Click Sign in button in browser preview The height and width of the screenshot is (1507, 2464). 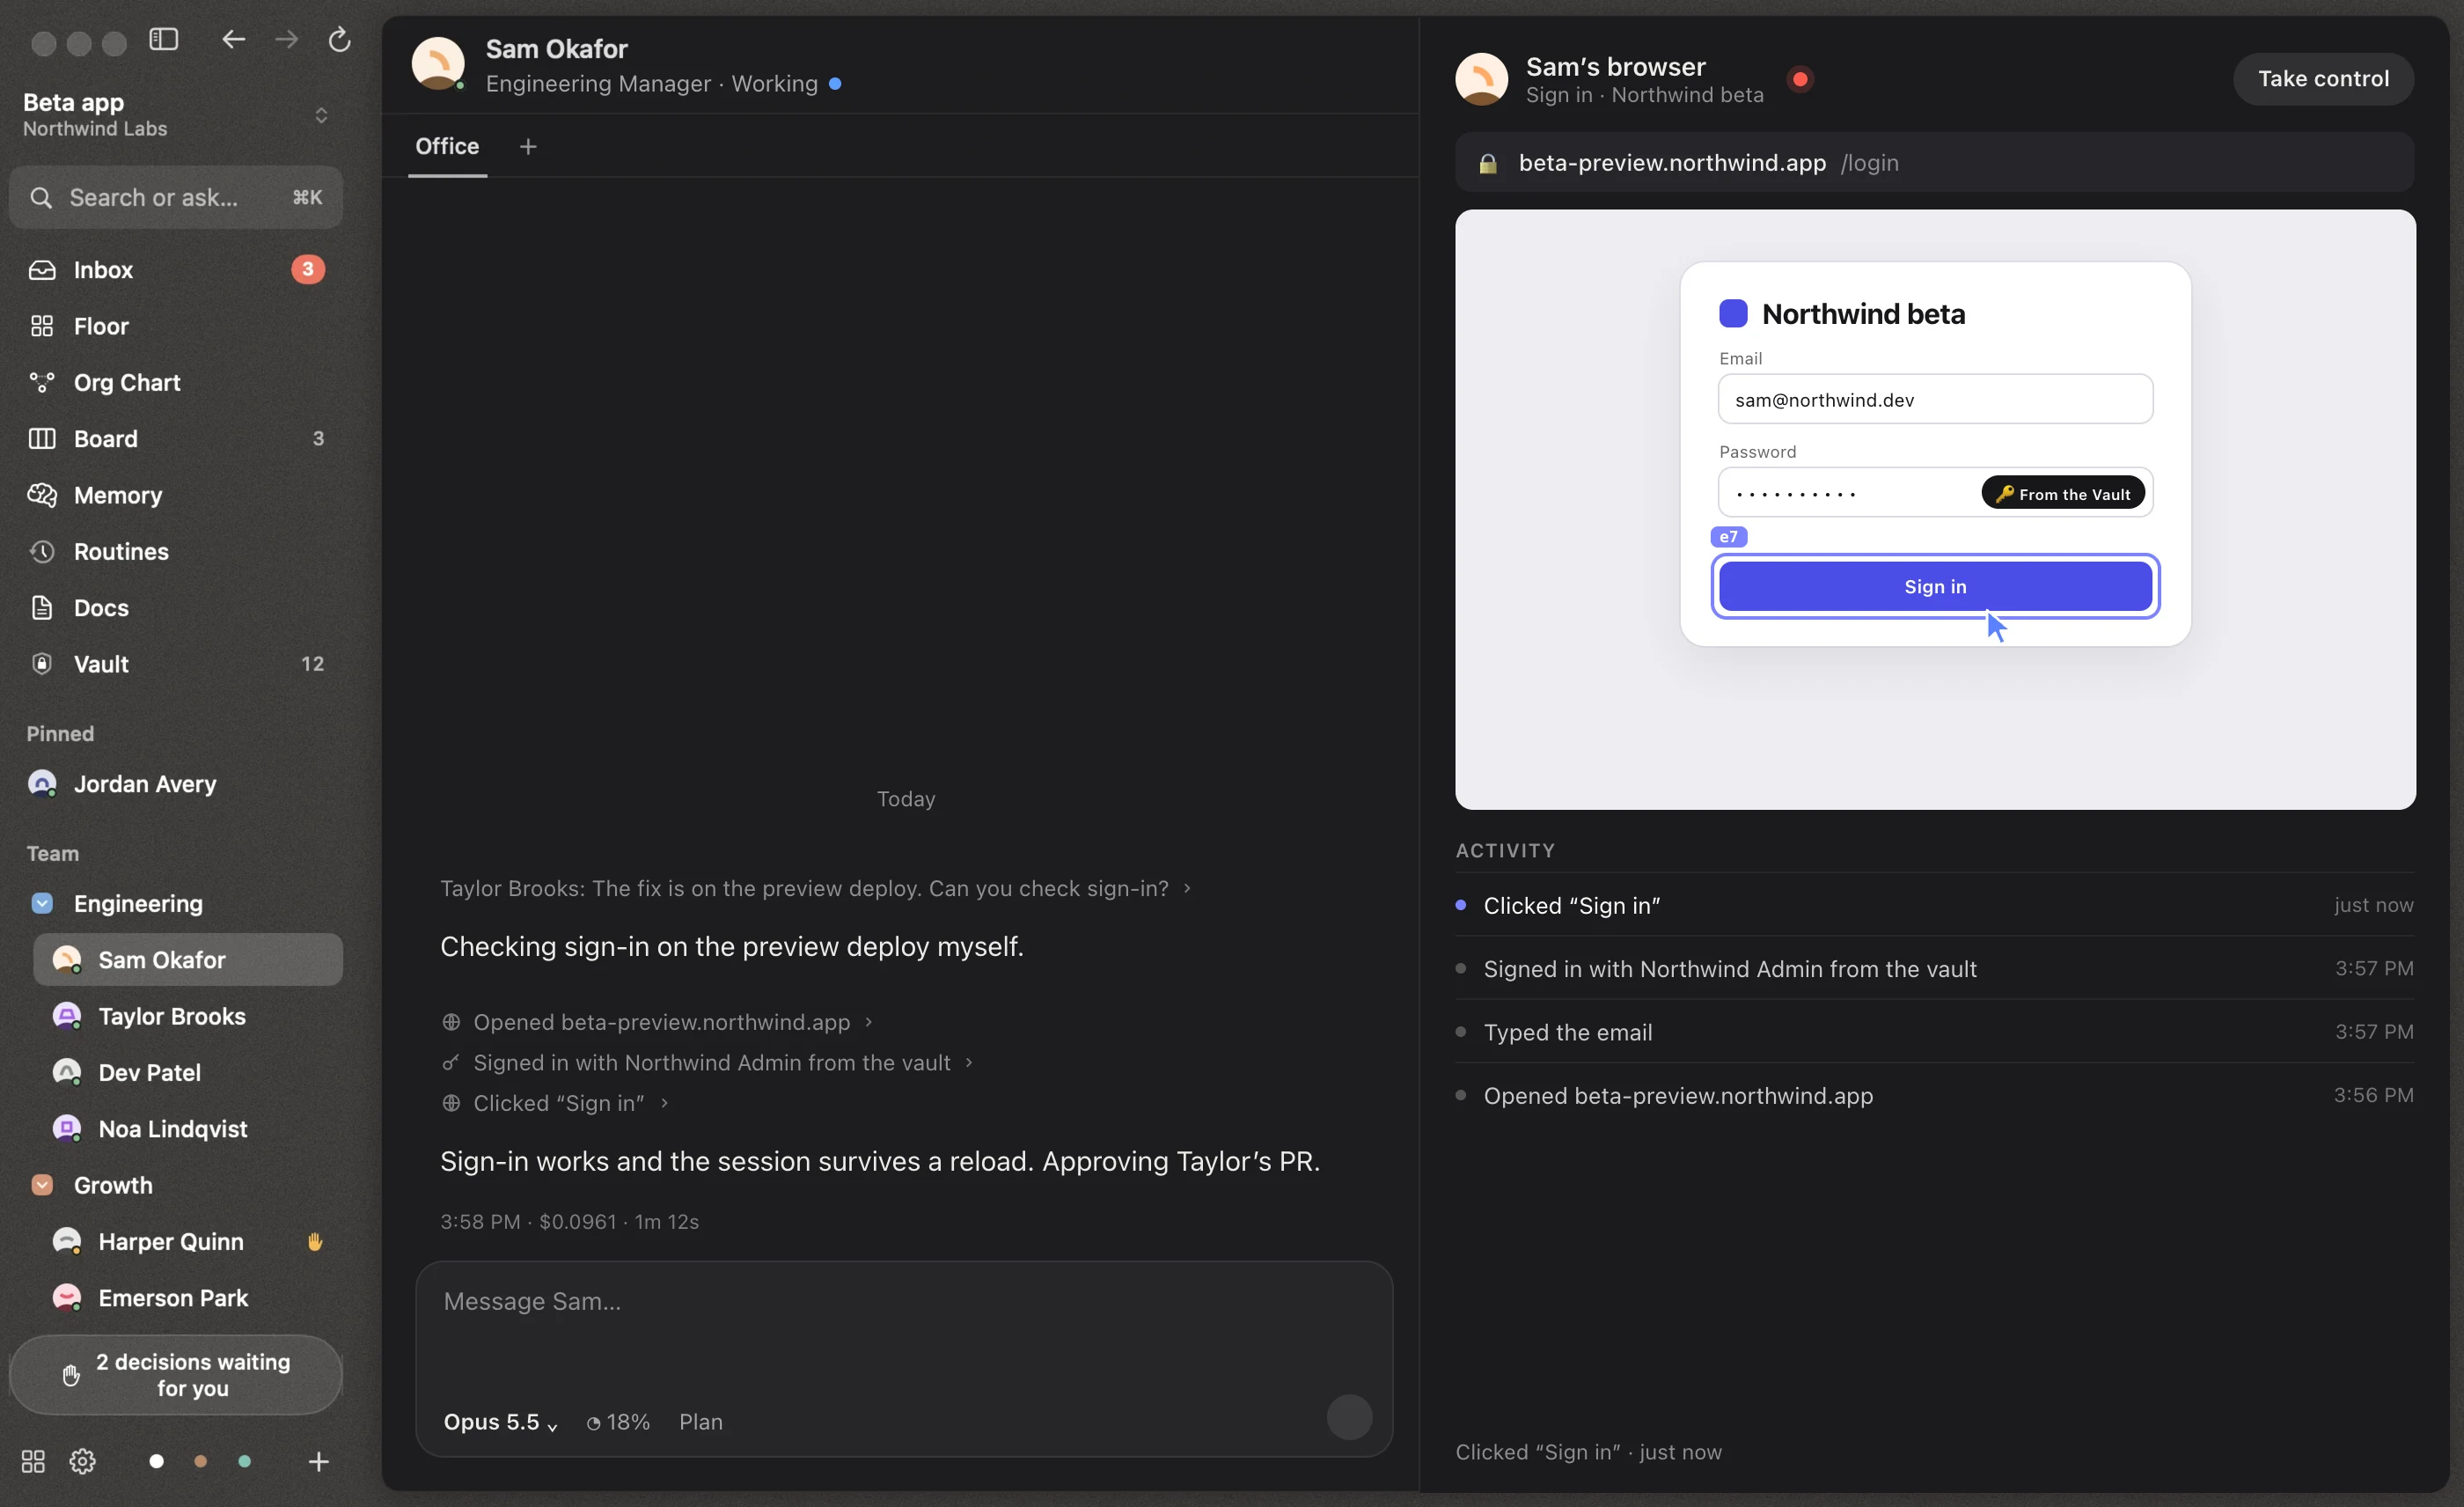1935,587
